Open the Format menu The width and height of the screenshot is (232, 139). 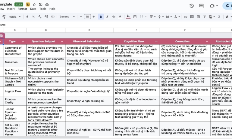[22, 9]
